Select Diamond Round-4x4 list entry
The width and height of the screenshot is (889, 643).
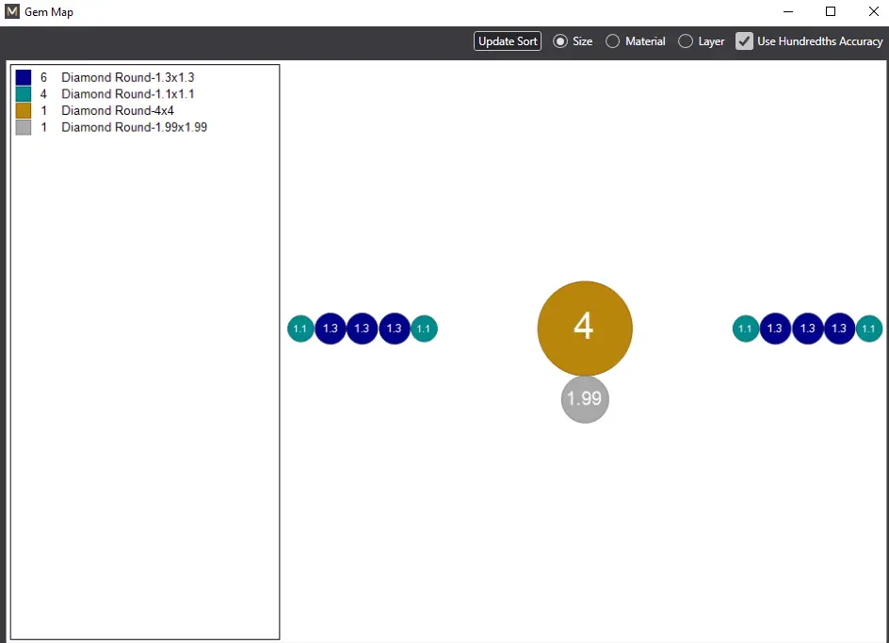(118, 111)
